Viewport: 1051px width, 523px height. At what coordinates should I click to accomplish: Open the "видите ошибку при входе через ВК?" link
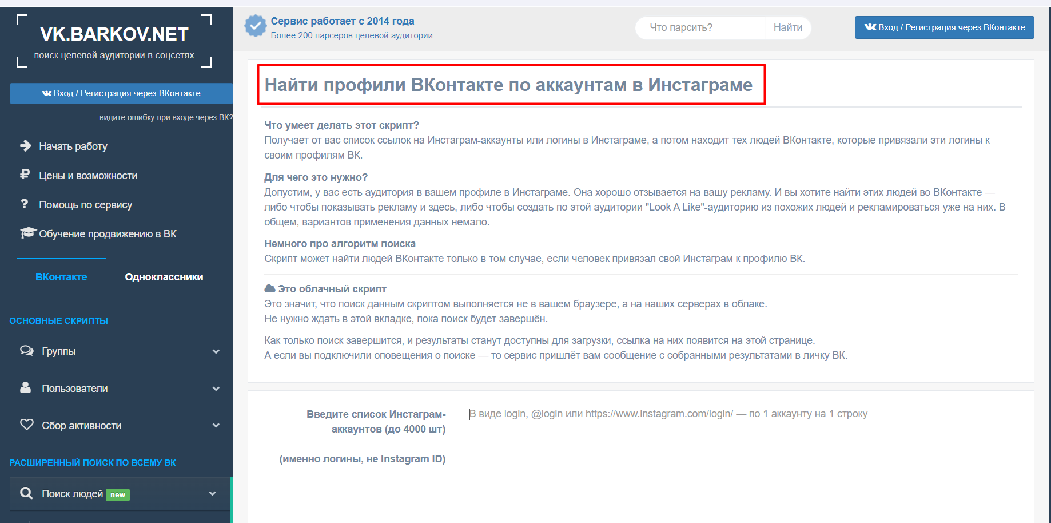(166, 117)
